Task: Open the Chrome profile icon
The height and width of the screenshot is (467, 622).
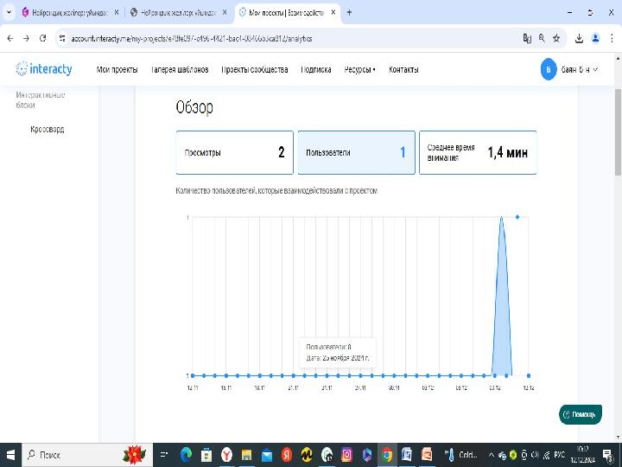Action: point(595,38)
